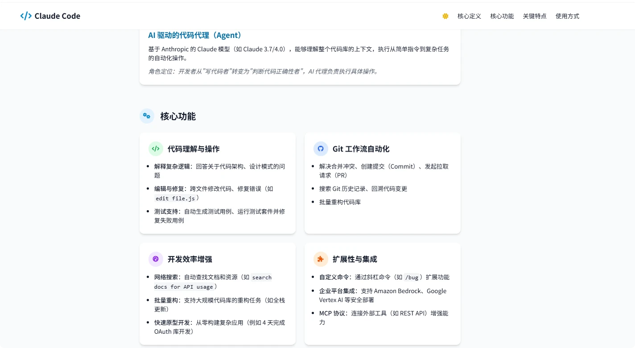The image size is (635, 348).
Task: Click the AI 驱动的代码代理（Agent）heading
Action: (195, 35)
